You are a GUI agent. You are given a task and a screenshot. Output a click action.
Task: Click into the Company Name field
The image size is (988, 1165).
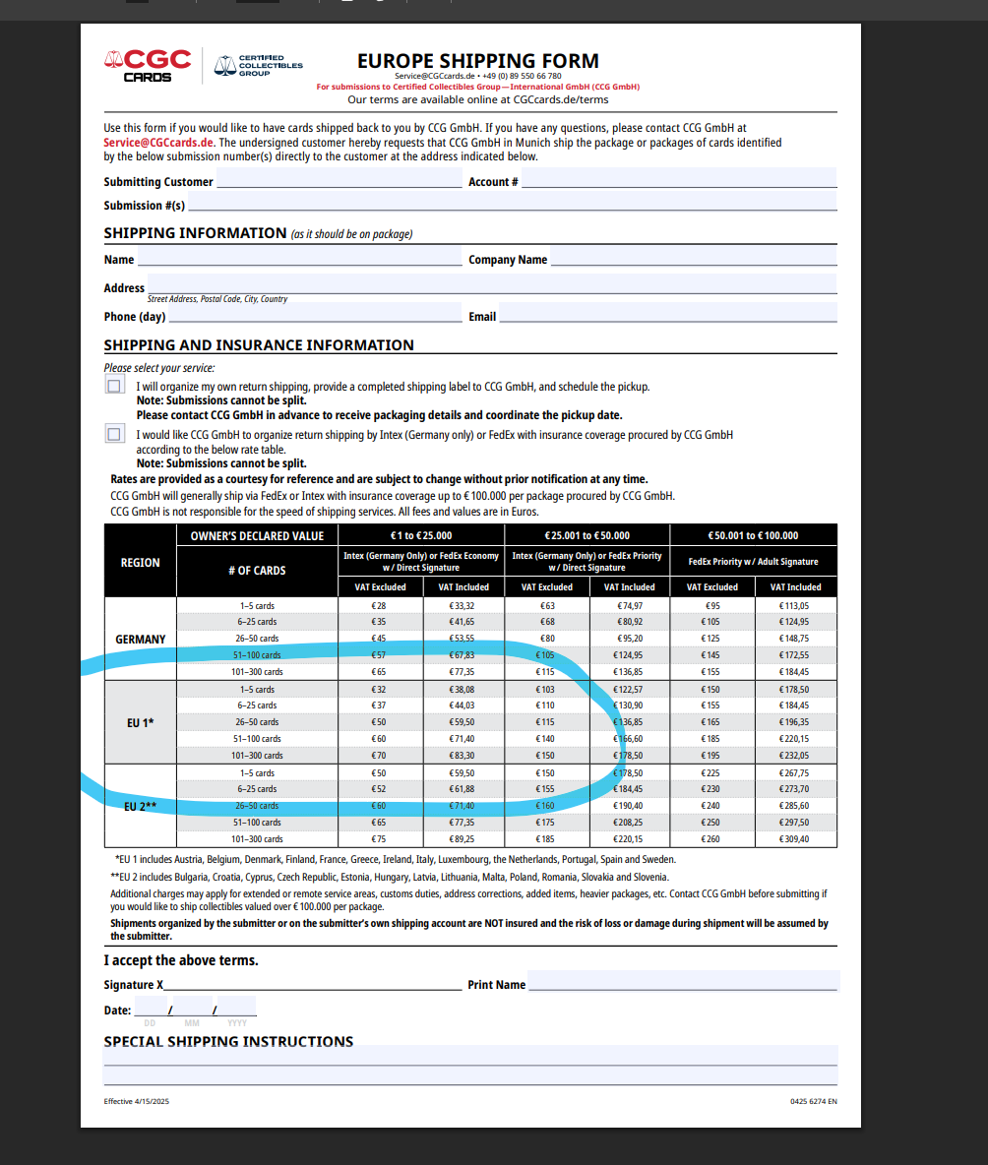pos(694,256)
